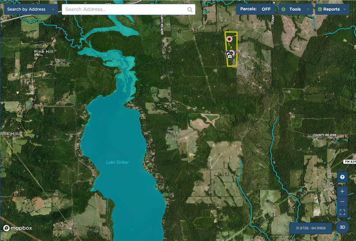Click the coordinates display 31.9738, -94.9968
The image size is (356, 241).
pyautogui.click(x=311, y=228)
